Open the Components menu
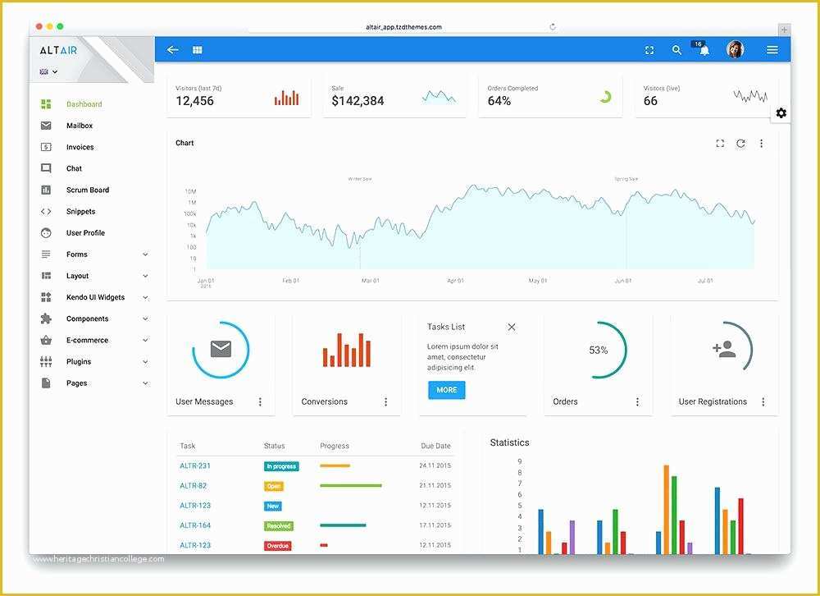The image size is (820, 596). [x=86, y=319]
